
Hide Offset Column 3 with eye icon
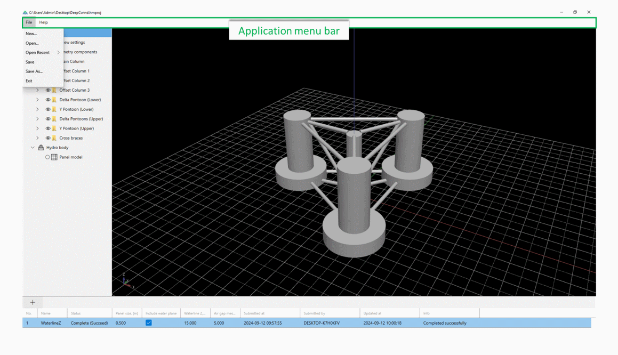coord(47,90)
